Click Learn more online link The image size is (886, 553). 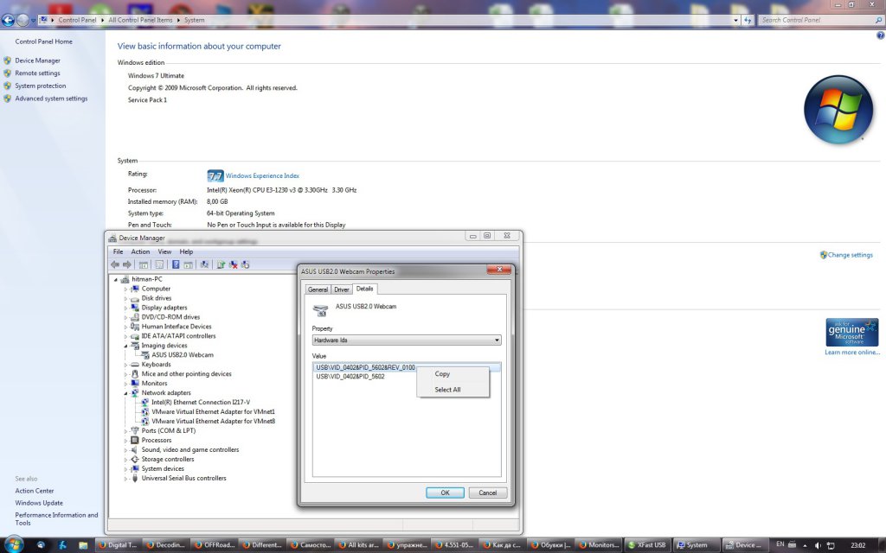(x=852, y=353)
